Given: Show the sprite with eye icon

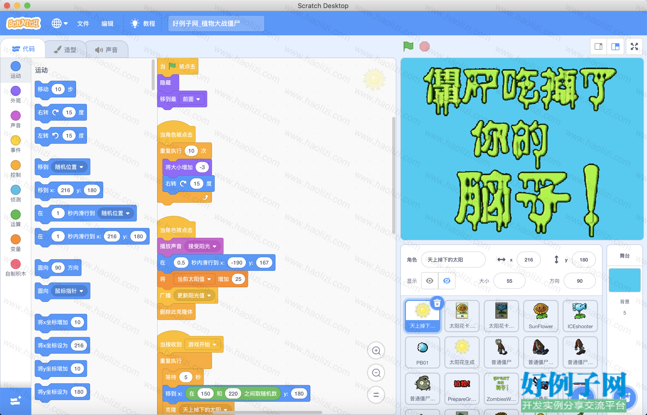Looking at the screenshot, I should coord(430,281).
